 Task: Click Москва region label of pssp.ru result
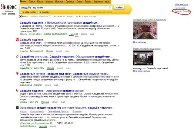tap(74, 34)
